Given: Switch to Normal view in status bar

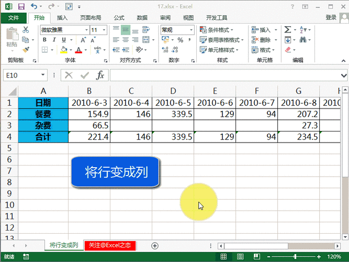Looking at the screenshot, I should (223, 257).
